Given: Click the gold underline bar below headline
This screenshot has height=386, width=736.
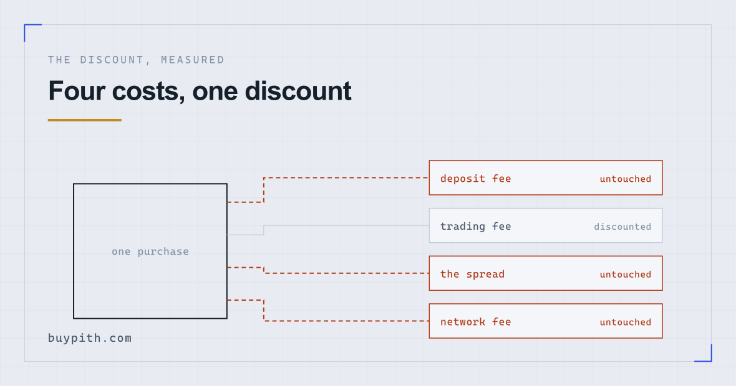Looking at the screenshot, I should click(84, 120).
